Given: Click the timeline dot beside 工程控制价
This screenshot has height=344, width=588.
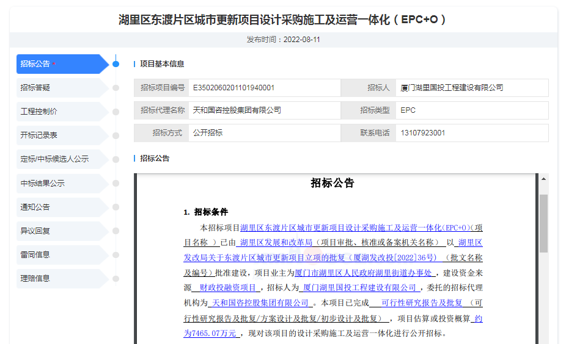Looking at the screenshot, I should coord(116,112).
